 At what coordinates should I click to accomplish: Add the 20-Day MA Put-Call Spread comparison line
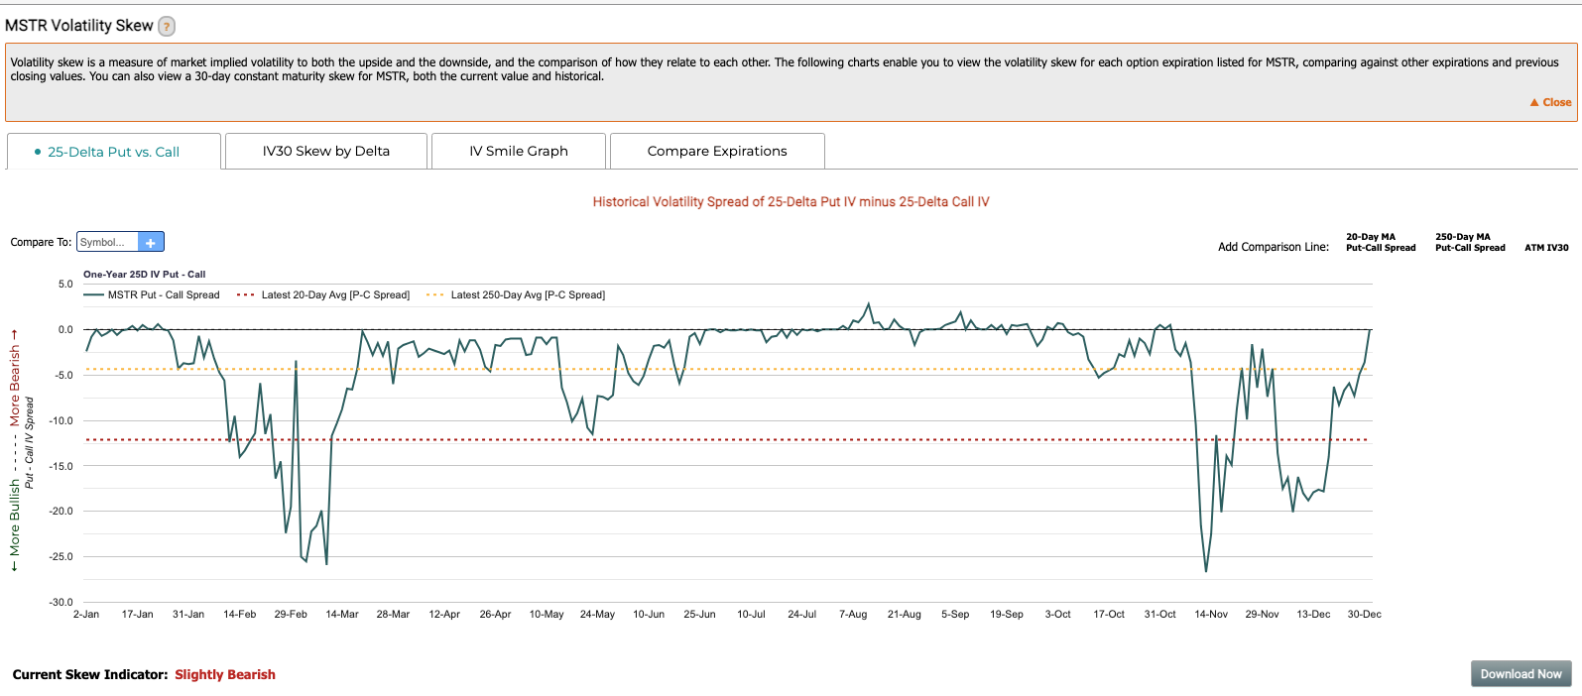tap(1381, 242)
